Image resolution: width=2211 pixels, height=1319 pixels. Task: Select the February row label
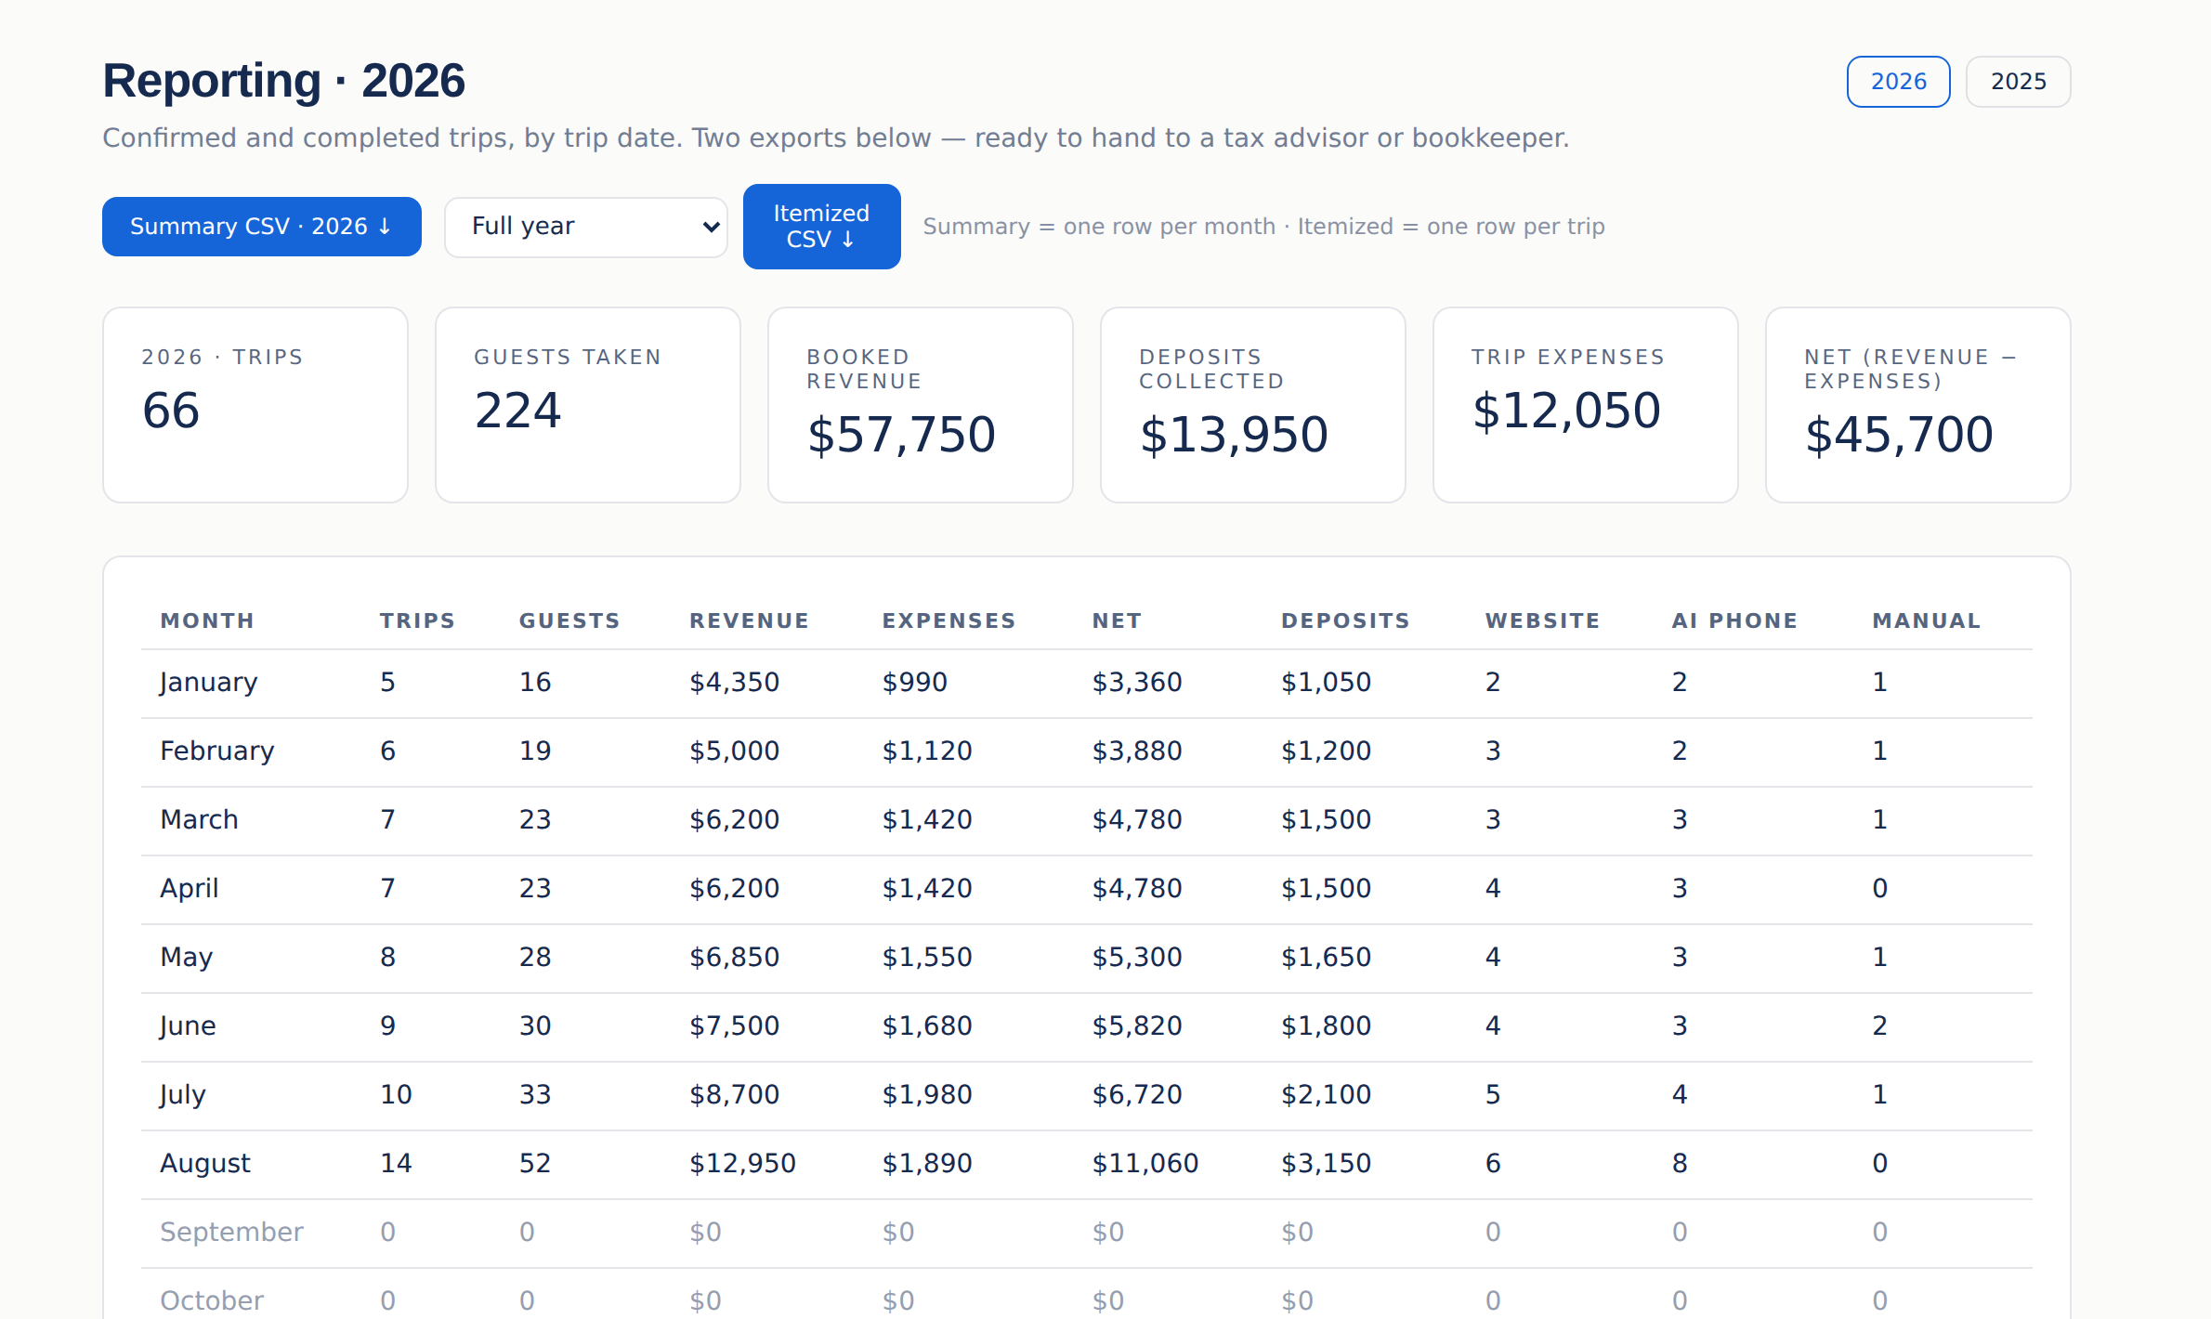(x=216, y=751)
